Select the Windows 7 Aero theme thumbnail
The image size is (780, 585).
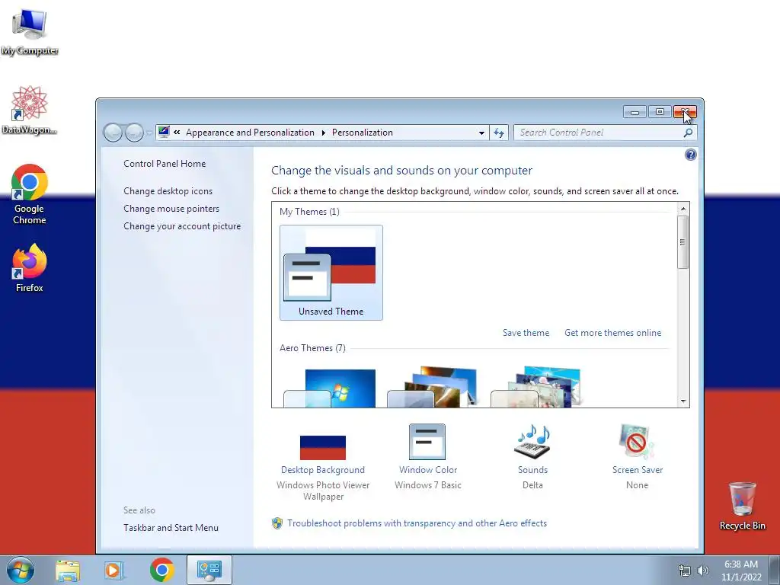click(330, 388)
